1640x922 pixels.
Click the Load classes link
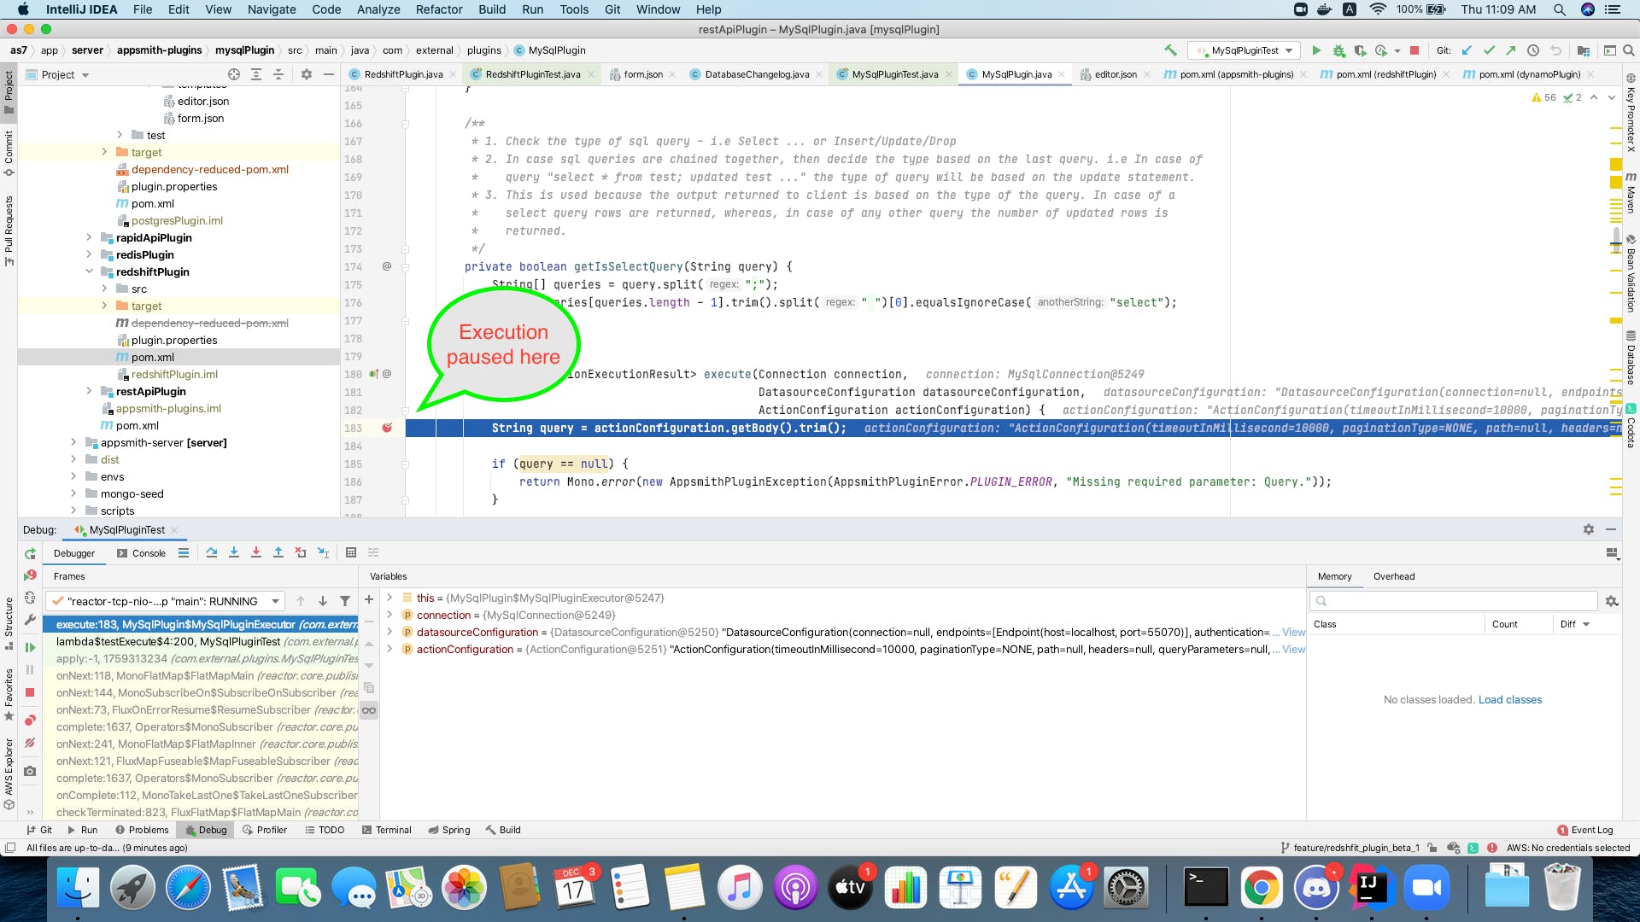pos(1509,699)
